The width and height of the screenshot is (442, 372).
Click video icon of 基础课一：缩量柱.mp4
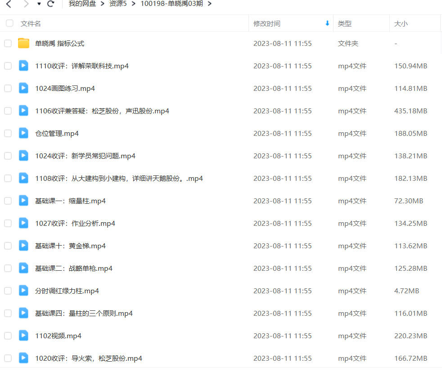point(24,201)
